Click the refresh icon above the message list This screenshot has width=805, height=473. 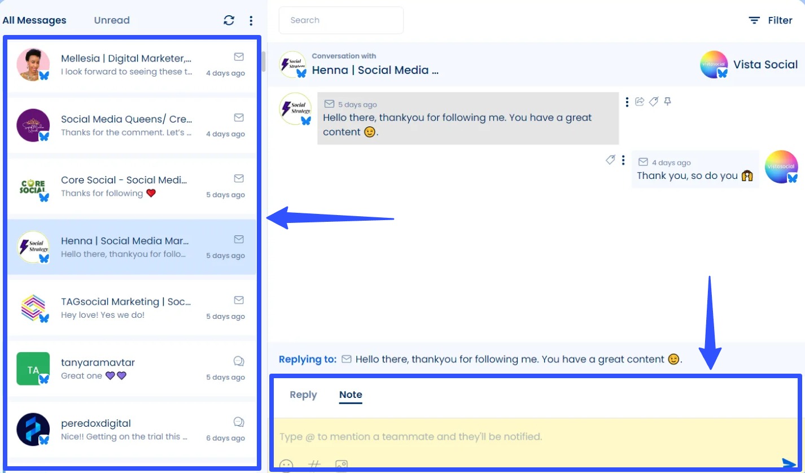[229, 20]
